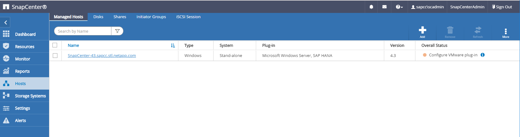Click the Search by Name field
The image size is (520, 137).
(83, 31)
